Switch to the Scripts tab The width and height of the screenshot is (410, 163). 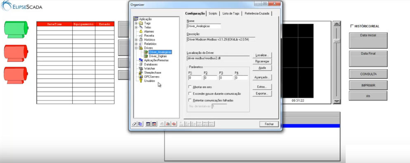(213, 14)
